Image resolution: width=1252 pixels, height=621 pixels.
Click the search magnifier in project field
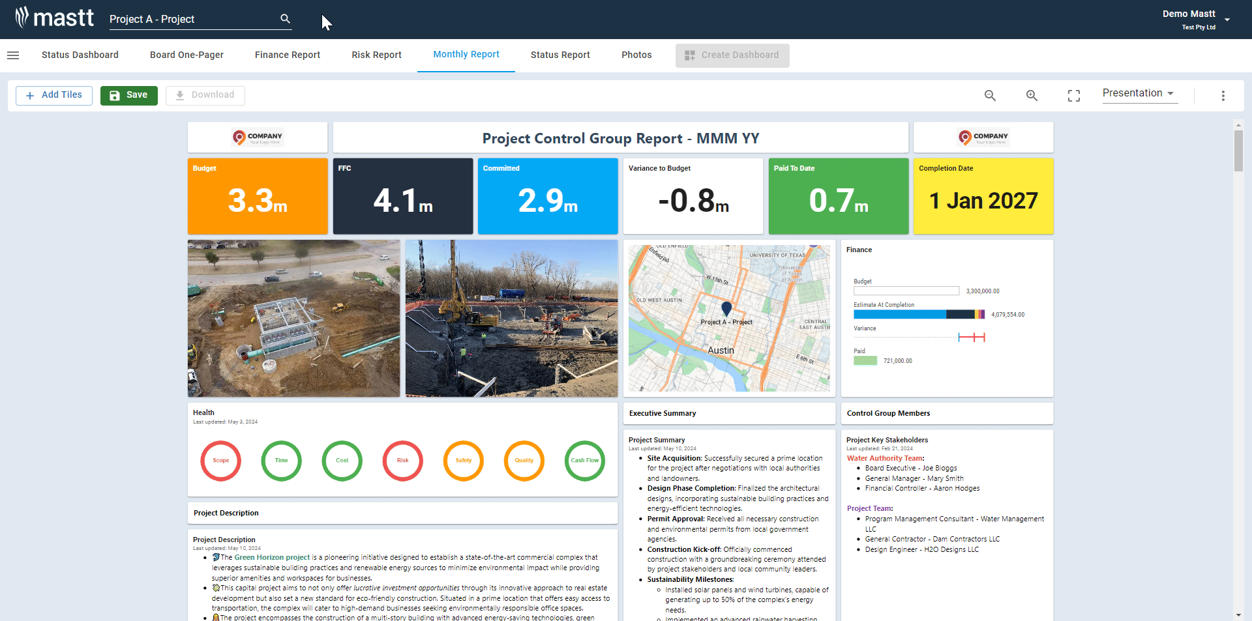click(285, 19)
